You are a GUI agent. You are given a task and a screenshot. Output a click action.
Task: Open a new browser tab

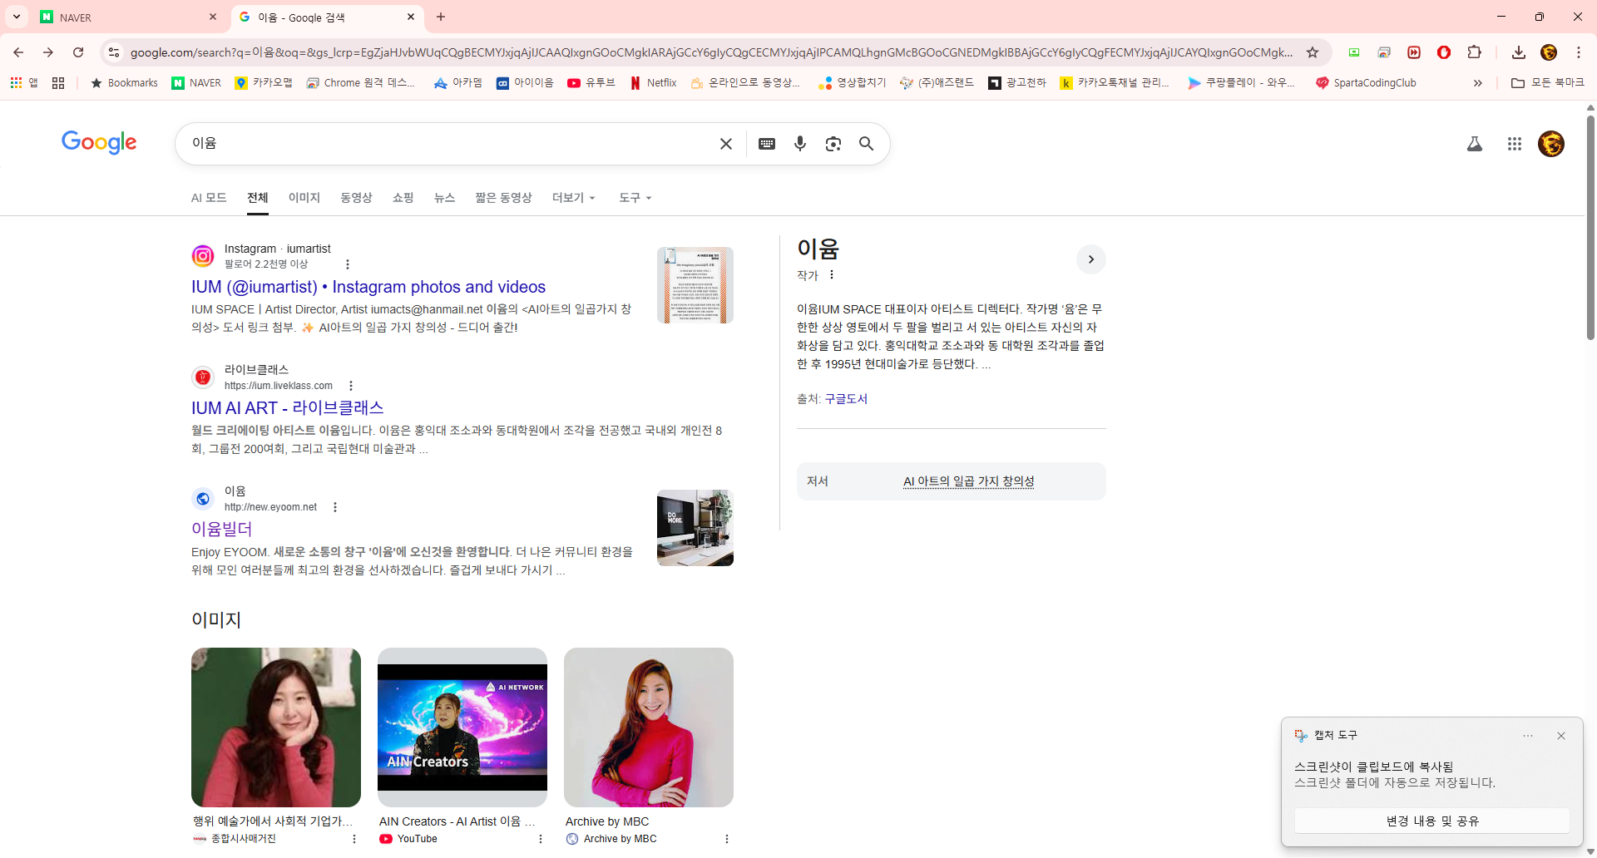[x=441, y=17]
